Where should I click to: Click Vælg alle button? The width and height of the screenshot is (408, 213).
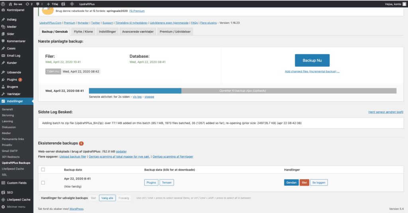pos(107,198)
